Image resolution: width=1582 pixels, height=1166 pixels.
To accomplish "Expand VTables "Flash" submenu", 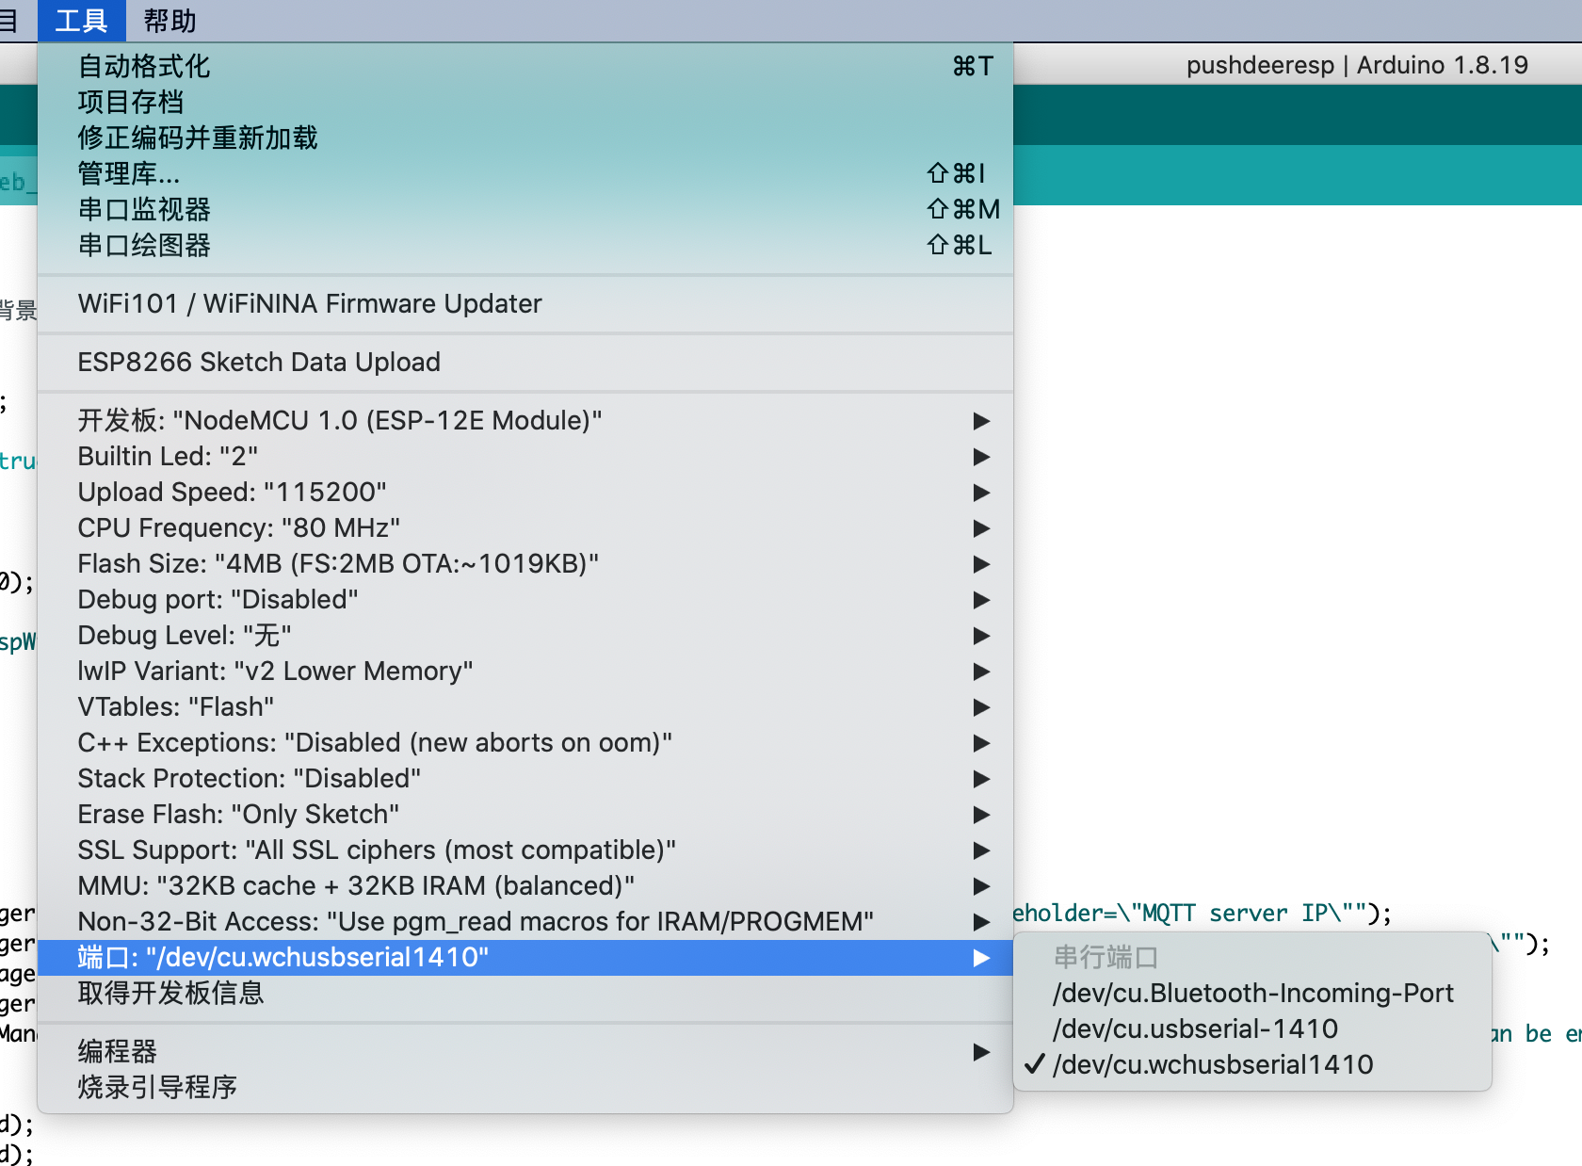I will tap(525, 706).
